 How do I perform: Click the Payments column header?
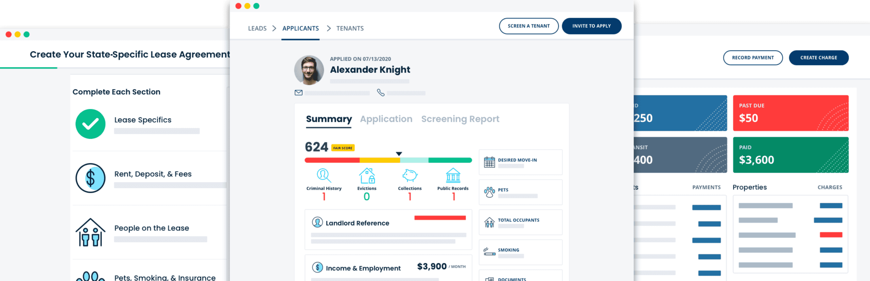(x=707, y=187)
